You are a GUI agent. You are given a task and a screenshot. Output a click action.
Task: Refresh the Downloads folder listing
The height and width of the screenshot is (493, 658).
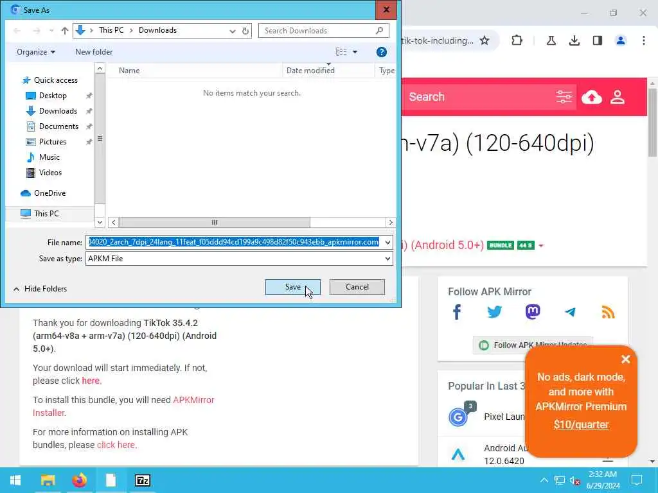point(245,31)
